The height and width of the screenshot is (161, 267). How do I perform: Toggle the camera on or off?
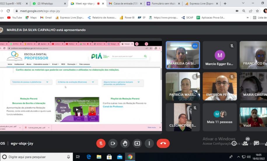[113, 143]
